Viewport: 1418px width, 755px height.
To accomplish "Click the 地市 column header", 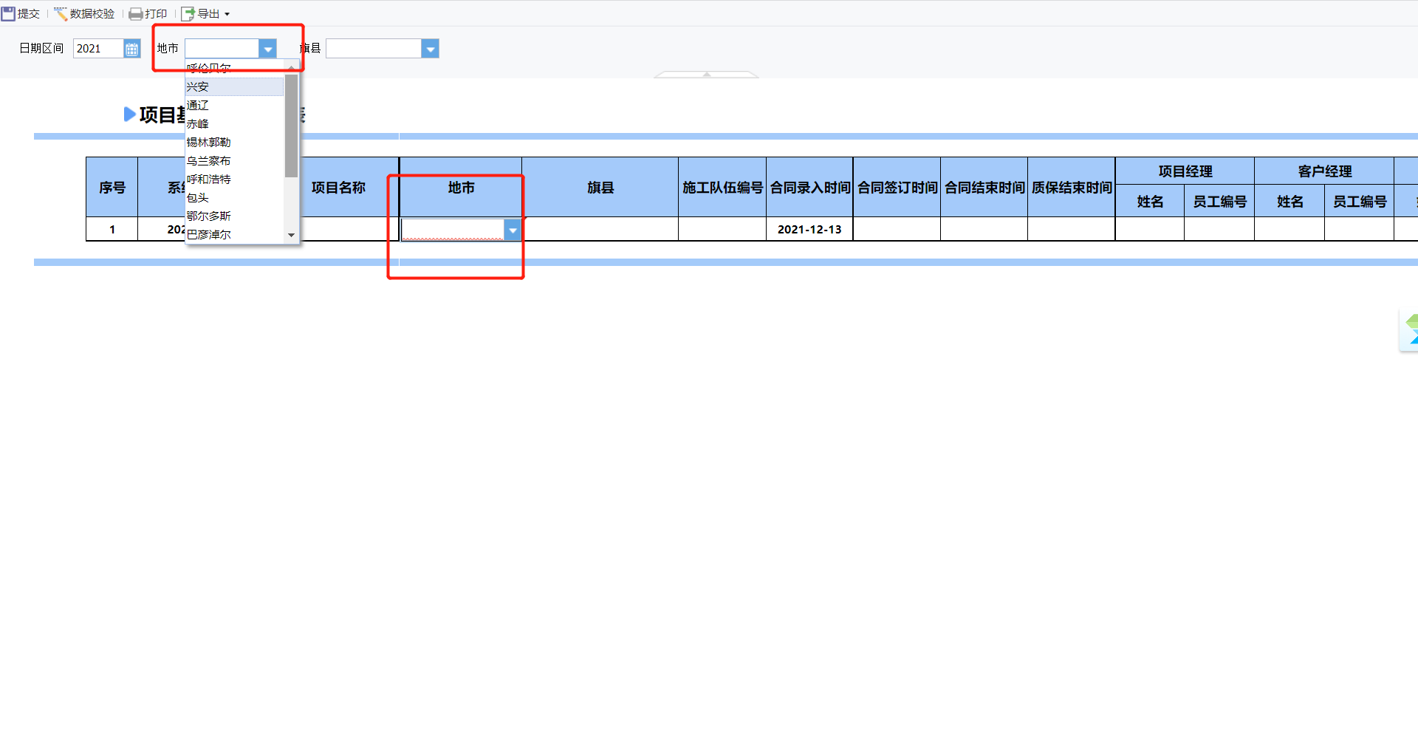I will [x=461, y=188].
